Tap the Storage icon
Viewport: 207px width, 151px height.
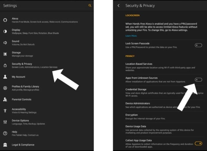point(5,54)
